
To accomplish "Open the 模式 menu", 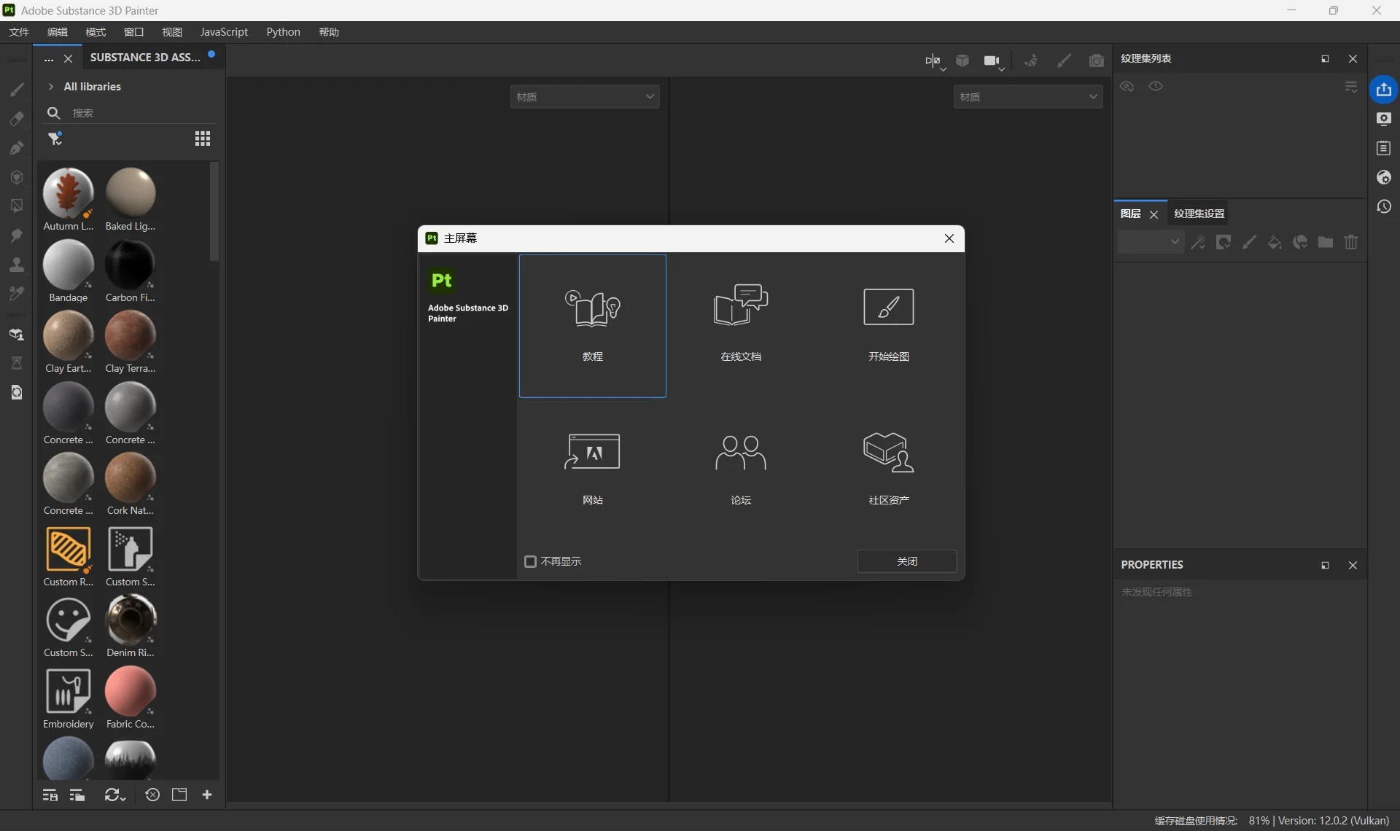I will pos(96,32).
